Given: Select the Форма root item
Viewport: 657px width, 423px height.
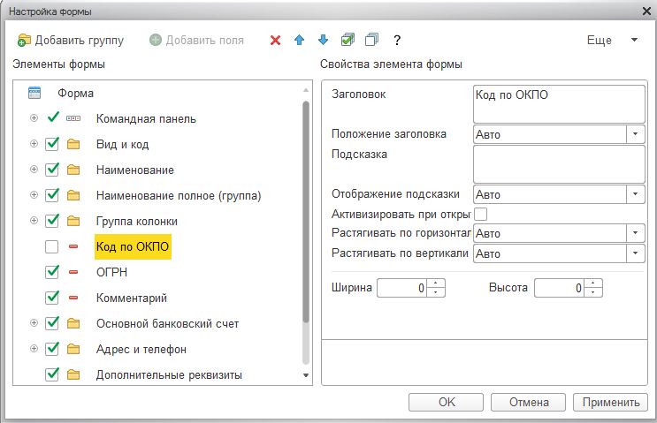Looking at the screenshot, I should point(75,93).
